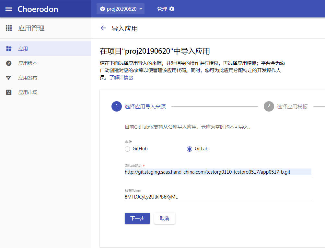Open the 管理 settings menu

tap(166, 9)
